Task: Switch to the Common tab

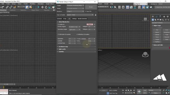Action: 59,19
